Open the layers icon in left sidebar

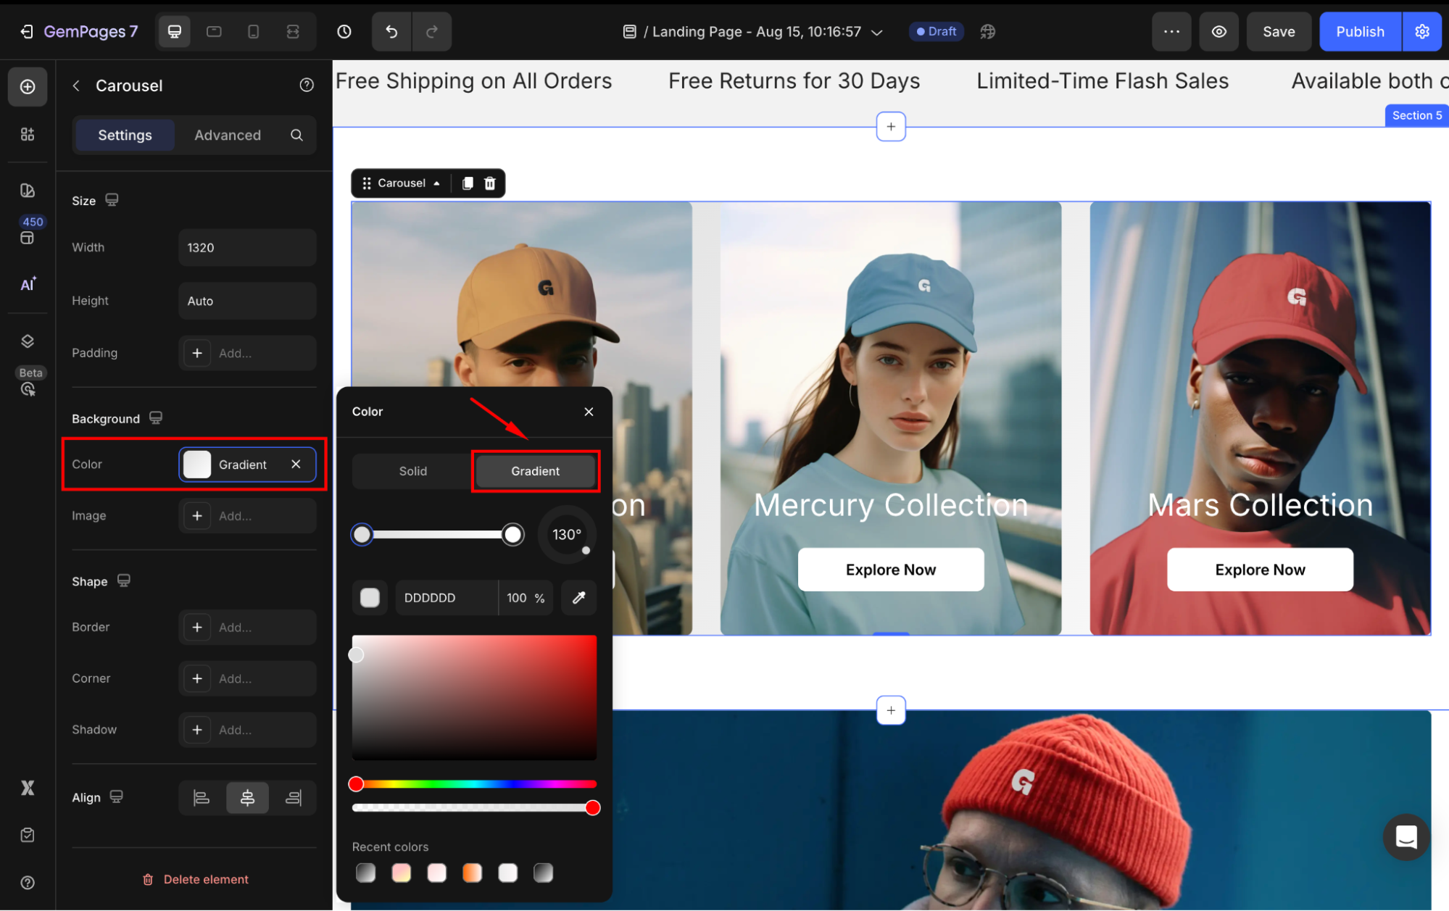28,341
